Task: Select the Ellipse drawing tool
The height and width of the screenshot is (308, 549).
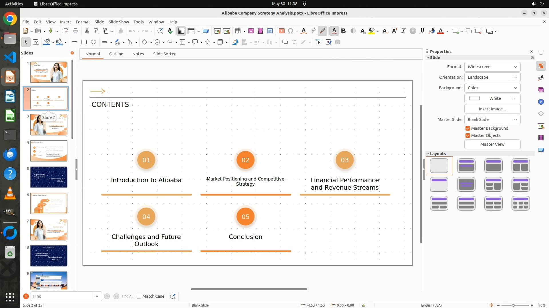Action: click(x=94, y=42)
